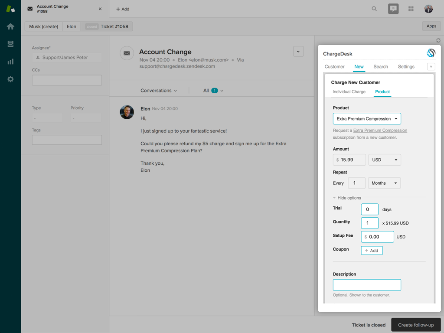Viewport: 444px width, 333px height.
Task: Open the Months repeat interval dropdown
Action: [384, 183]
